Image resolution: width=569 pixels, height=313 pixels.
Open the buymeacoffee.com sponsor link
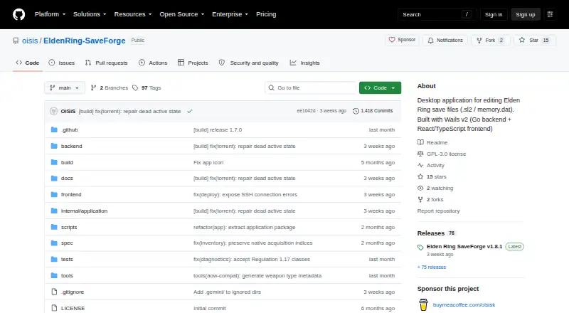point(464,304)
